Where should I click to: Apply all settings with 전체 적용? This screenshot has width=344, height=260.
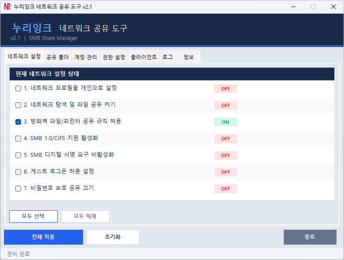click(x=43, y=237)
